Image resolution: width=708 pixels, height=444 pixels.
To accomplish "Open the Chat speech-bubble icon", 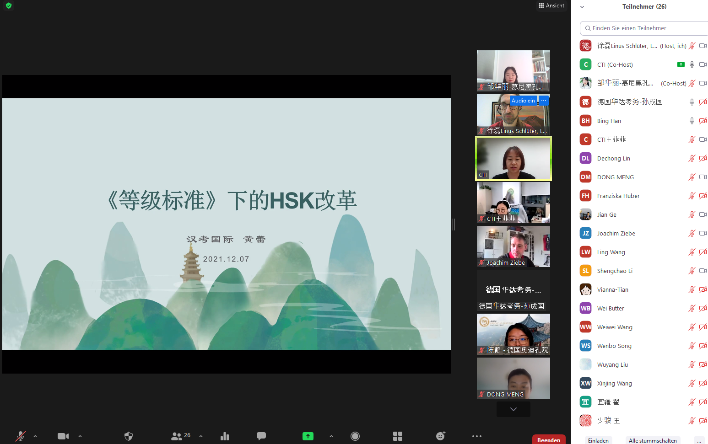I will point(261,436).
